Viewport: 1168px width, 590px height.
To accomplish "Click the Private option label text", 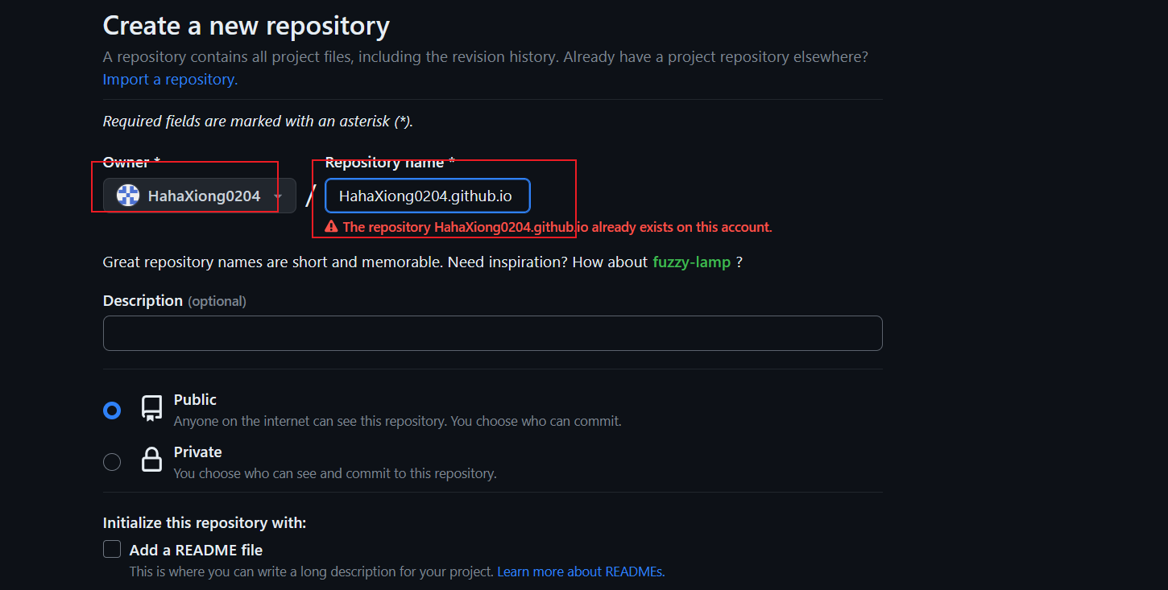I will point(197,452).
